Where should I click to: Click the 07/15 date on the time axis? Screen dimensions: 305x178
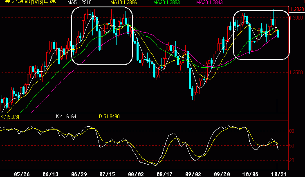click(108, 174)
